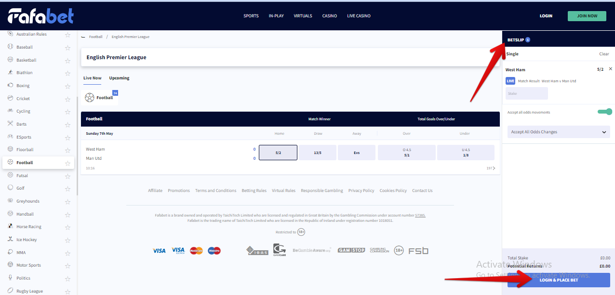Select the Ice Hockey icon
The image size is (615, 295).
[11, 239]
